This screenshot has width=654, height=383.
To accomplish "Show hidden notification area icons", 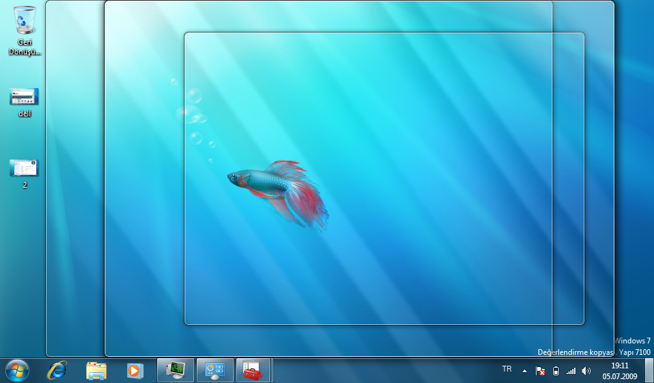I will pyautogui.click(x=525, y=371).
